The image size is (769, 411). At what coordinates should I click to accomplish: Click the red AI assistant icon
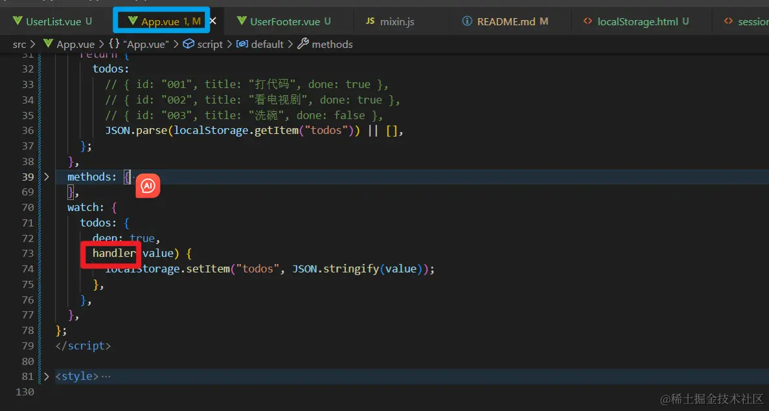pyautogui.click(x=148, y=186)
